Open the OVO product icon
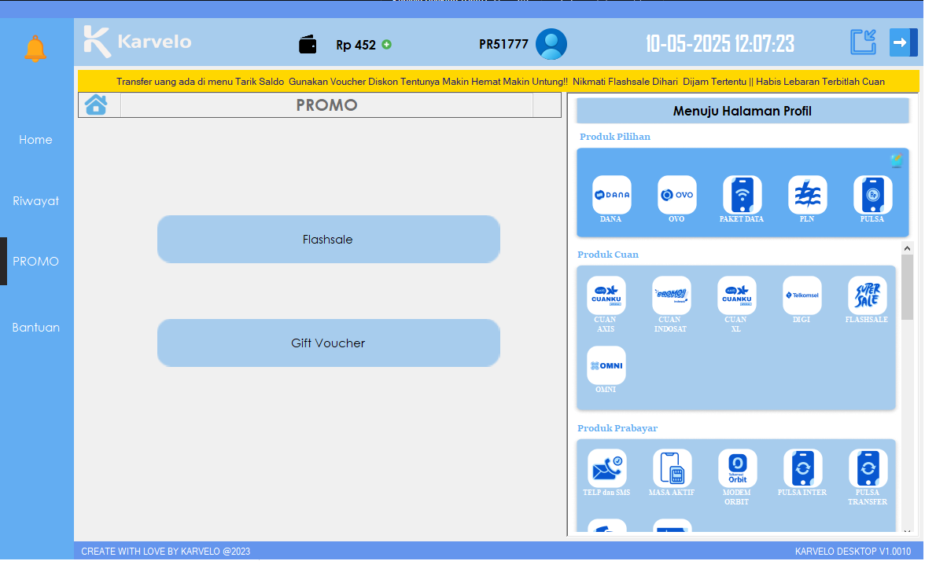The height and width of the screenshot is (561, 925). (x=676, y=195)
